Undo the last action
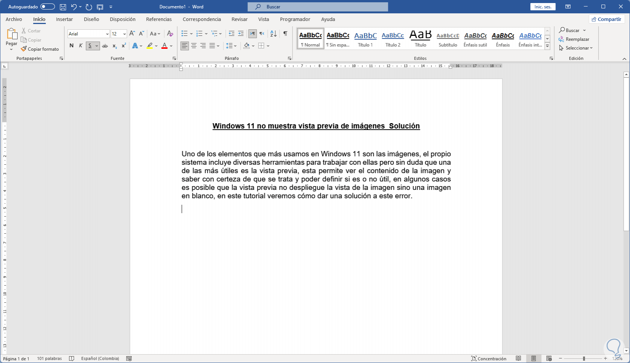 tap(74, 7)
